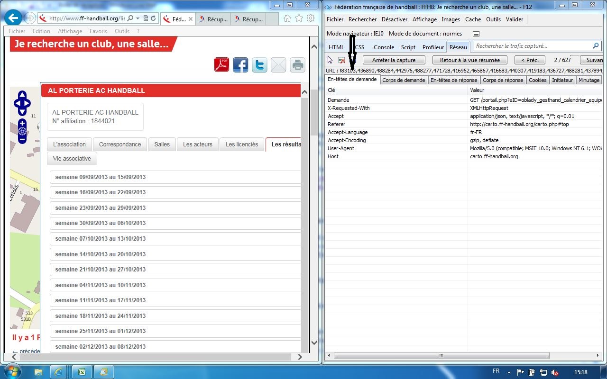The height and width of the screenshot is (379, 607).
Task: Open F12 tools Valider menu
Action: 515,19
